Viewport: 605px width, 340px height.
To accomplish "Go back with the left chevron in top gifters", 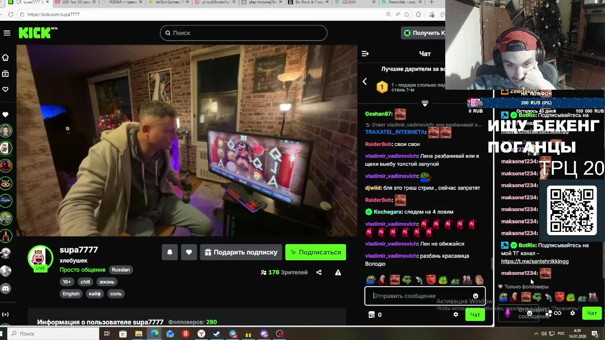I will tap(364, 82).
